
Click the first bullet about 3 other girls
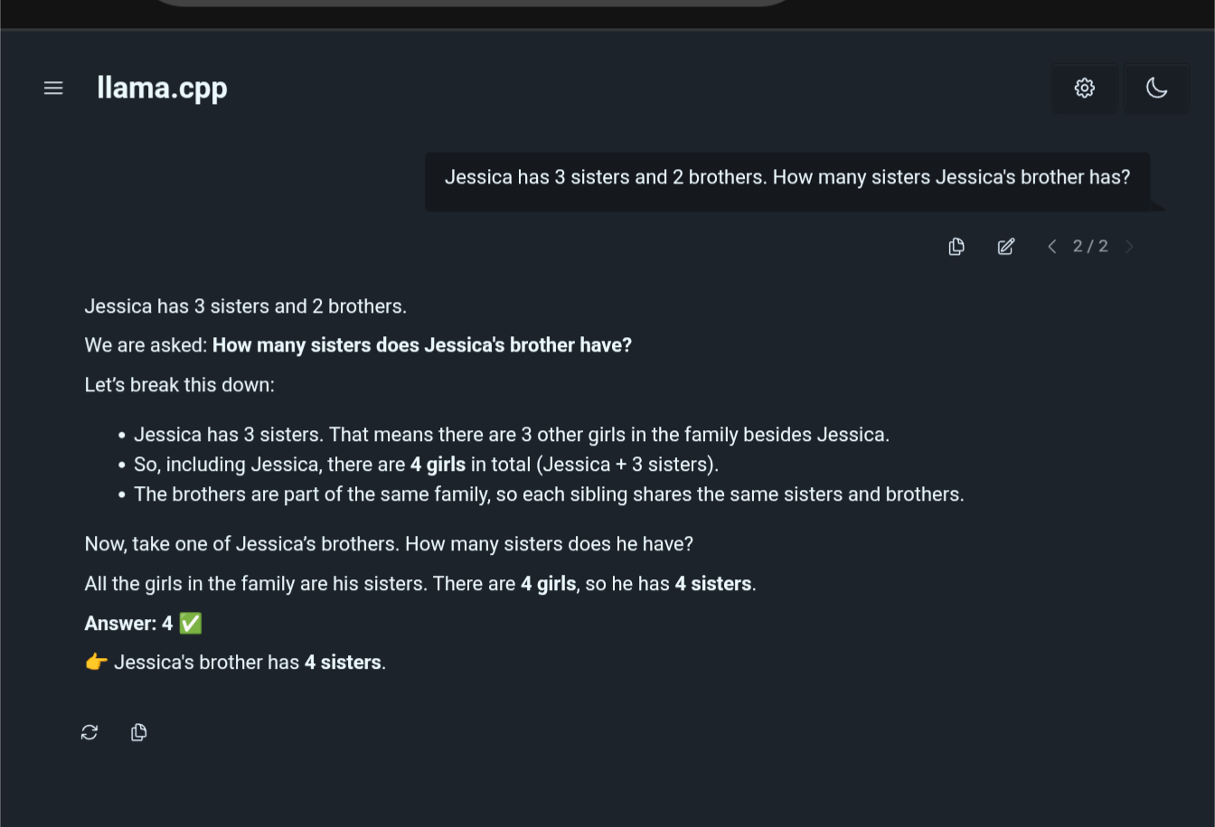pyautogui.click(x=512, y=435)
